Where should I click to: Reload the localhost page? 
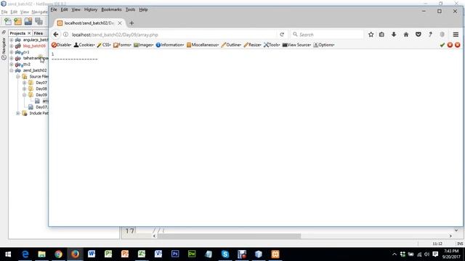282,35
